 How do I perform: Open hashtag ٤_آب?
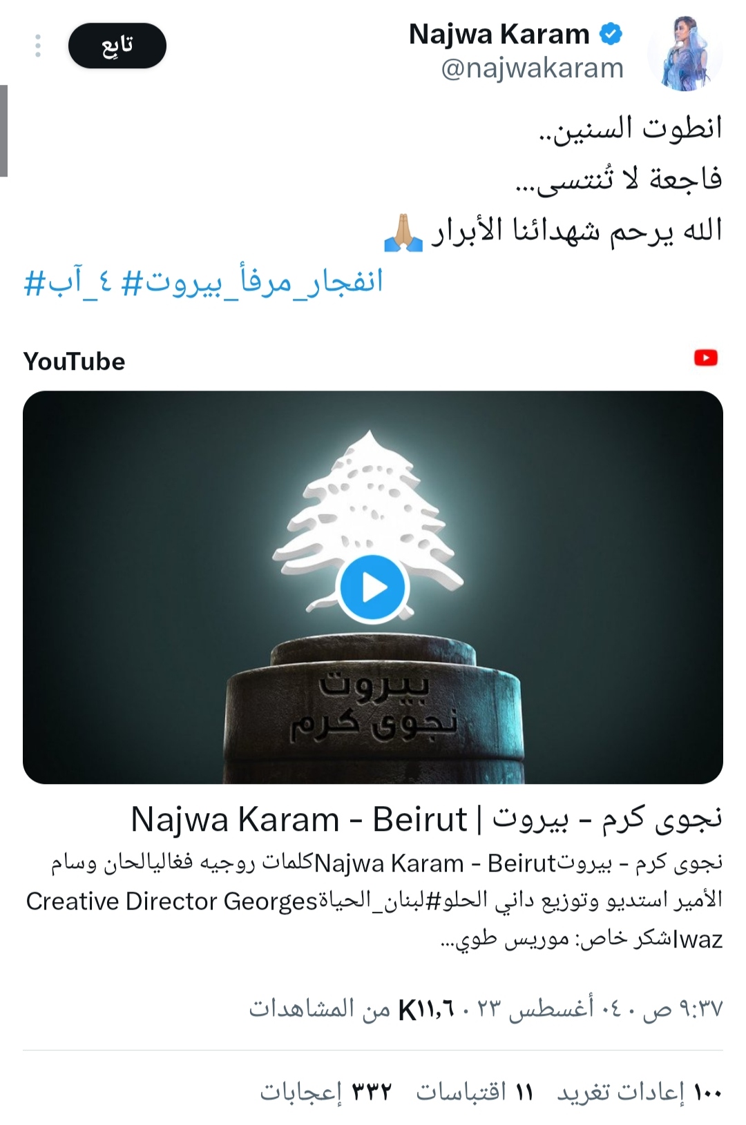click(68, 282)
